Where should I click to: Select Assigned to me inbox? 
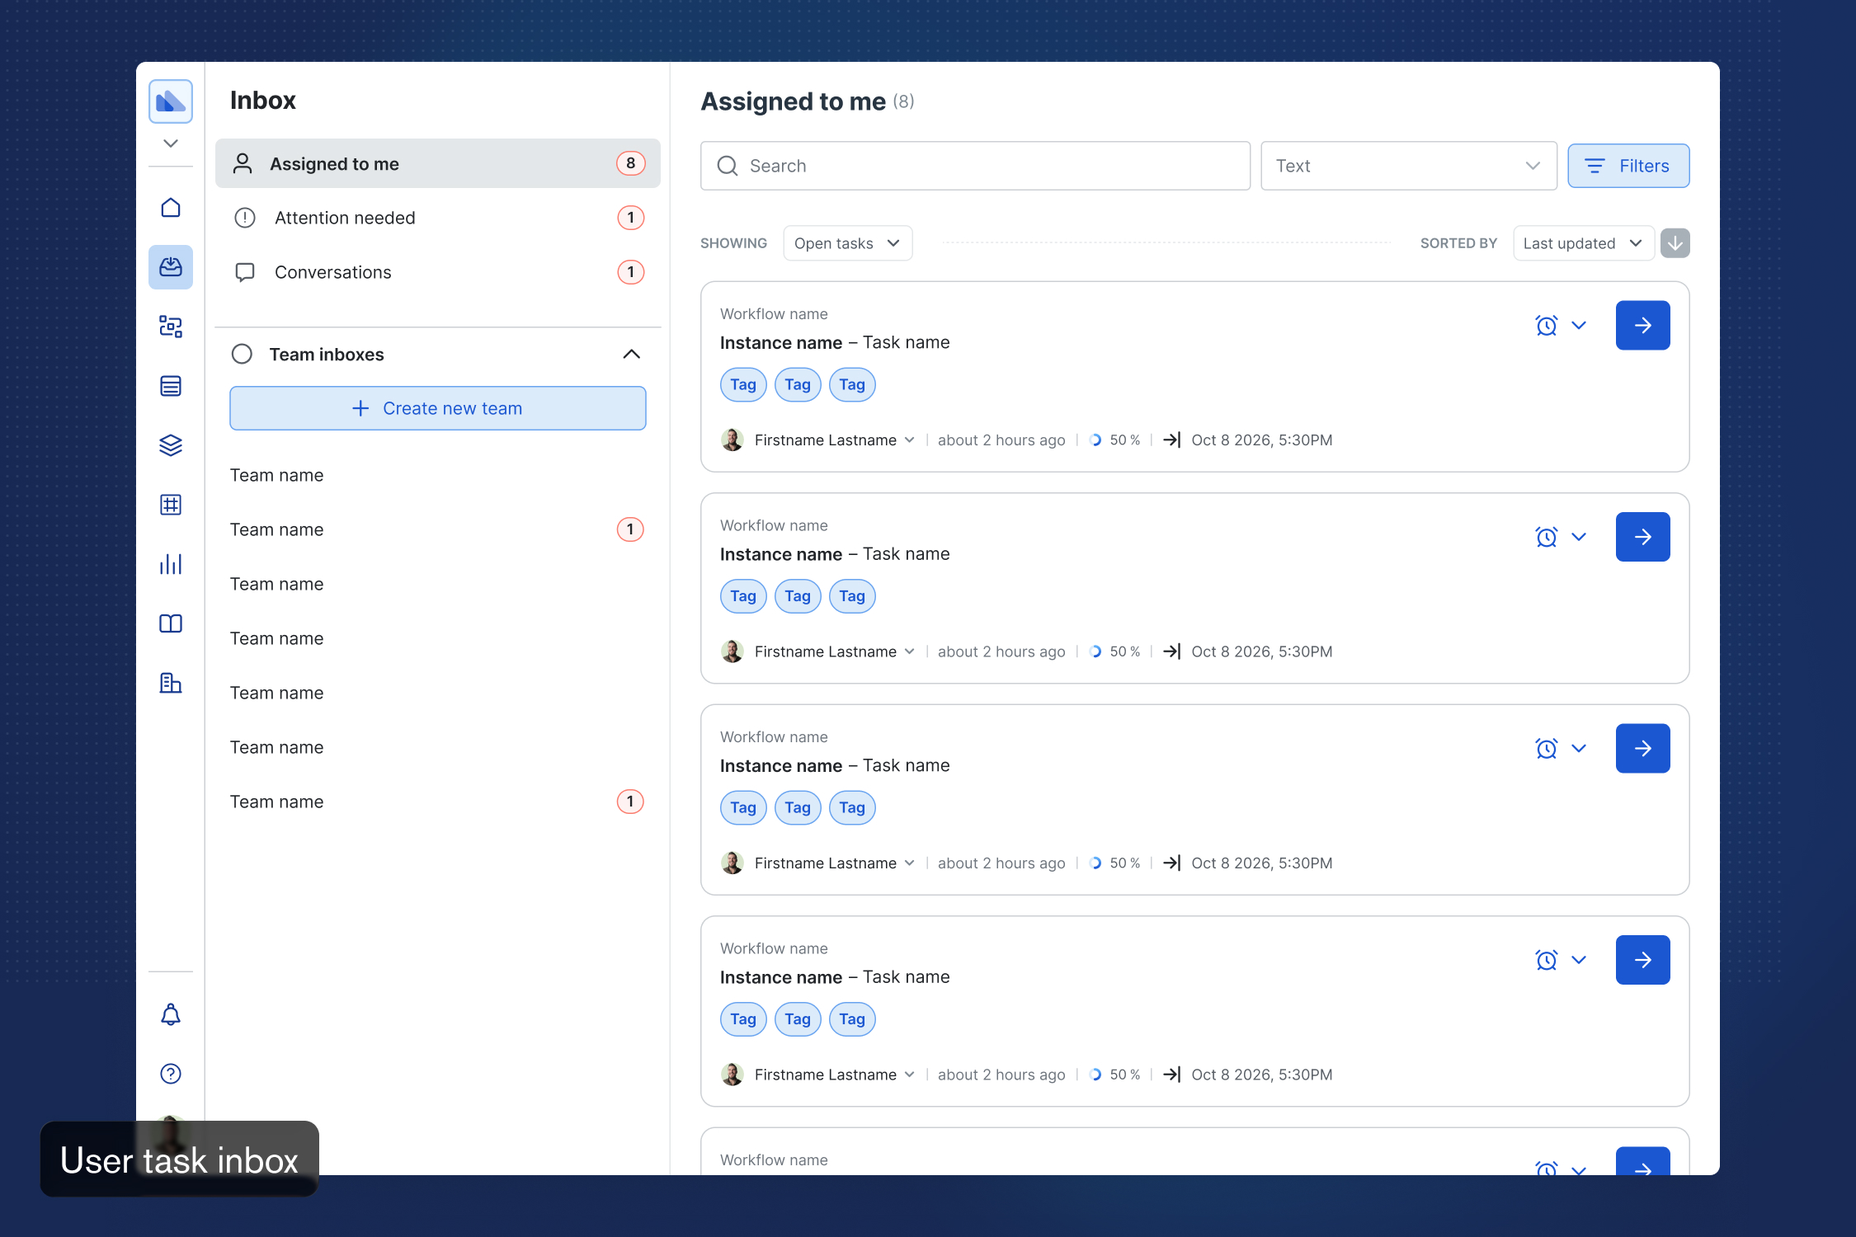coord(438,163)
